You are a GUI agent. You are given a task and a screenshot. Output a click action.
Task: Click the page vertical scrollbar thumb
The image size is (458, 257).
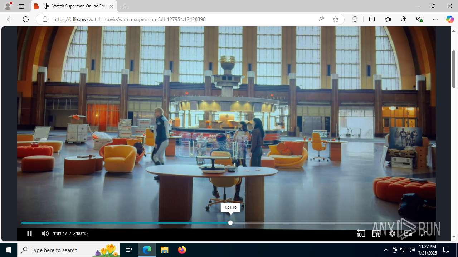454,69
